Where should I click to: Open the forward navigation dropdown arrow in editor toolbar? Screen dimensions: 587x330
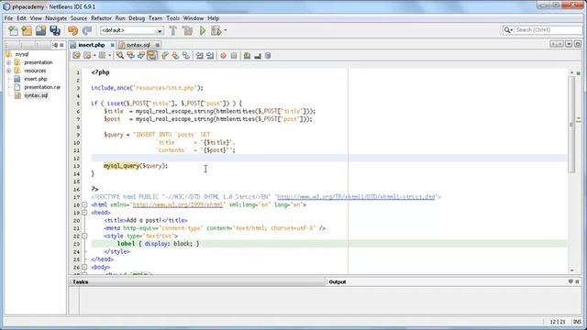point(110,56)
